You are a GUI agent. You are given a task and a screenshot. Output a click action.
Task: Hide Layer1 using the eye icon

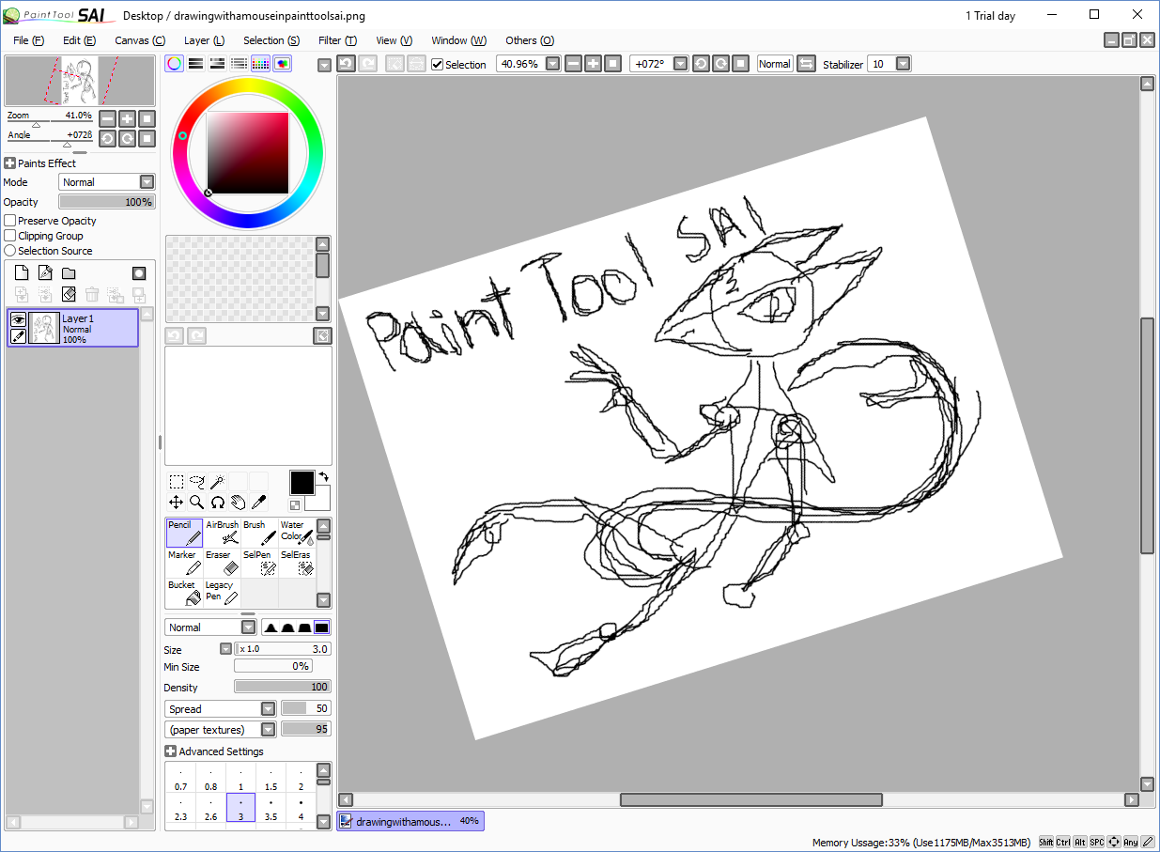(18, 319)
